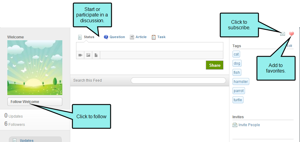Screen dimensions: 300x142
Task: Click the envelope subscribe icon
Action: pos(282,34)
